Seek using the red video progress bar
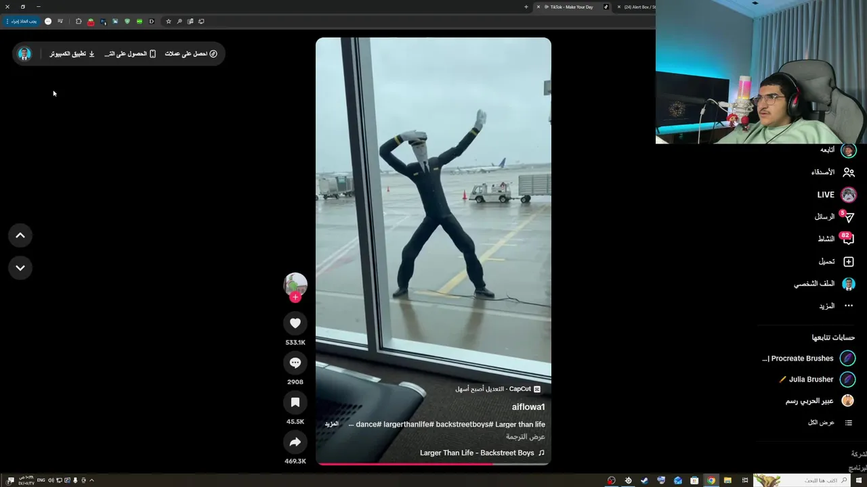 tap(433, 464)
